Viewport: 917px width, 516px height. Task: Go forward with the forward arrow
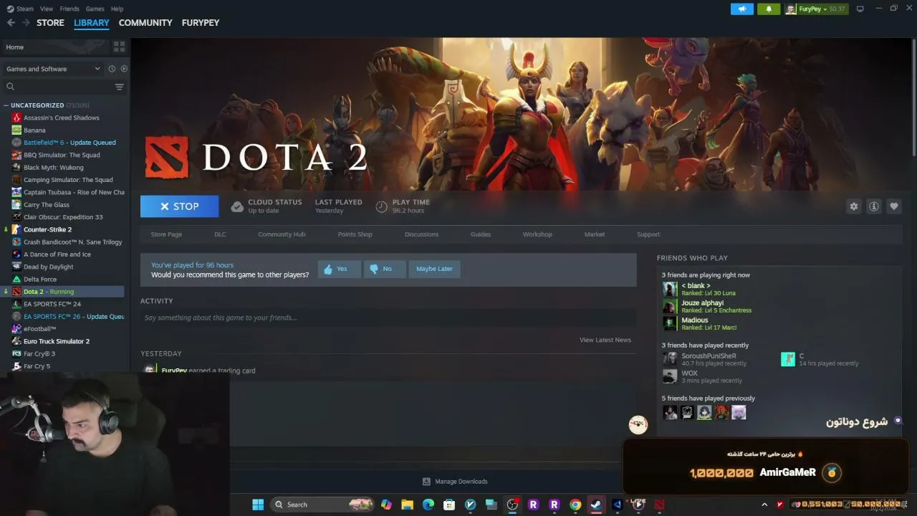point(26,23)
